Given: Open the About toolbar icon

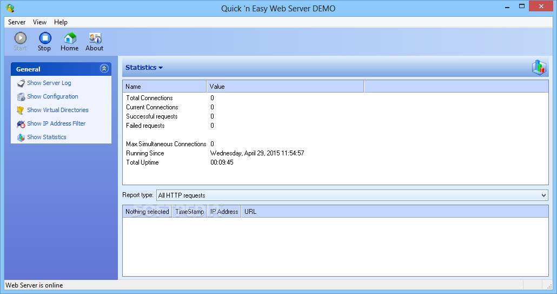Looking at the screenshot, I should tap(95, 38).
